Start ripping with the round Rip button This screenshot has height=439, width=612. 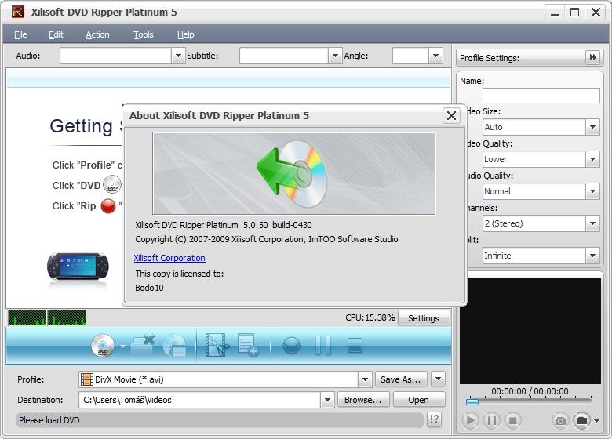pyautogui.click(x=292, y=346)
